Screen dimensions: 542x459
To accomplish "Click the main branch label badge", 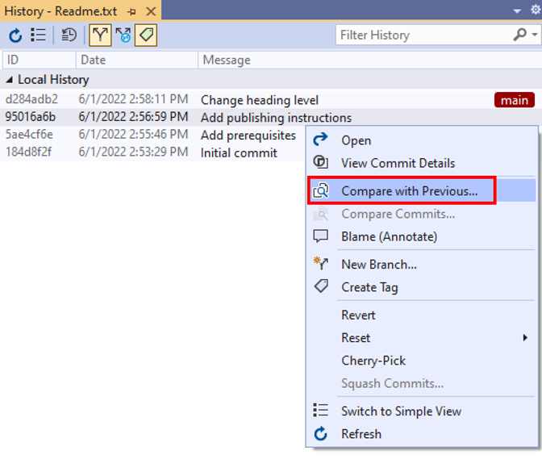I will click(514, 100).
